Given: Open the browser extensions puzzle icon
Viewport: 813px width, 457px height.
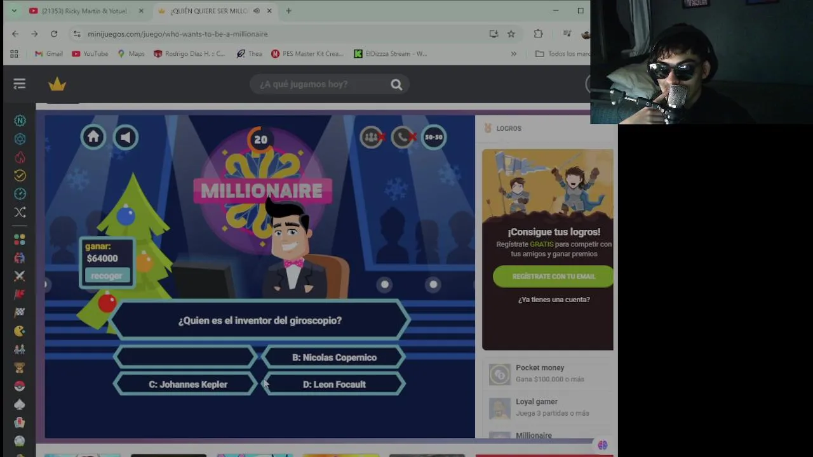Looking at the screenshot, I should click(x=538, y=34).
